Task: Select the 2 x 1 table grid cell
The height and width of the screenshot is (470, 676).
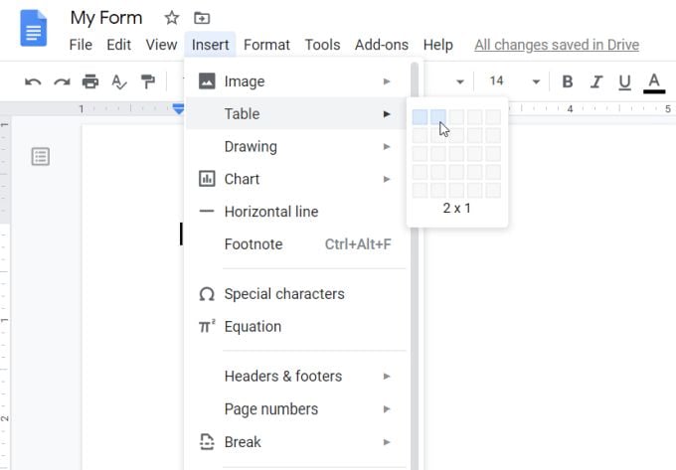Action: [x=438, y=117]
